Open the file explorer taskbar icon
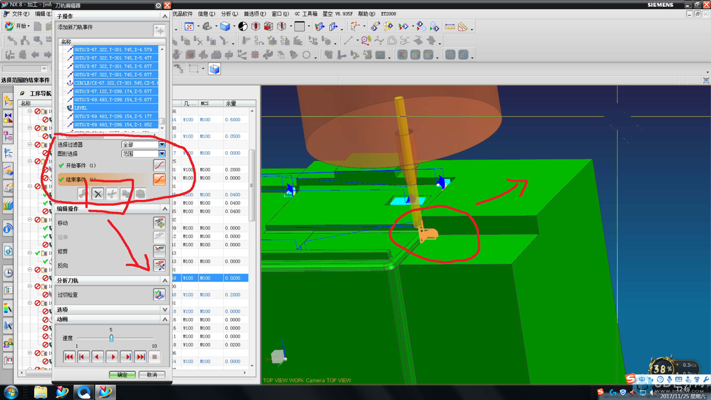Screen dimensions: 711x400 pyautogui.click(x=41, y=392)
